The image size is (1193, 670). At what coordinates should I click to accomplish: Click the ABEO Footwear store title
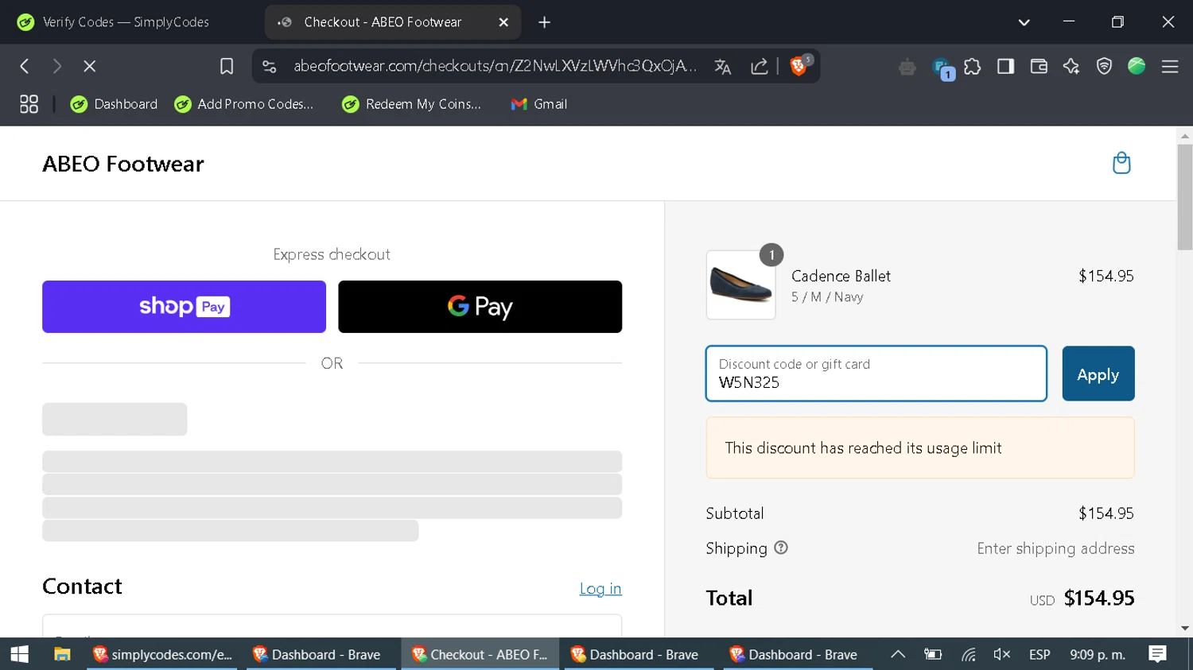[x=123, y=164]
